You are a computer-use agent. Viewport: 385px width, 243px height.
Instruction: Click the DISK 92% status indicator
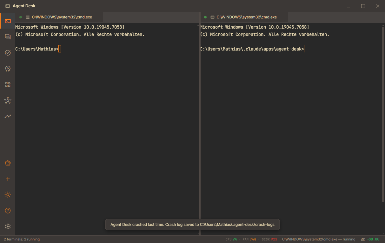click(x=269, y=239)
